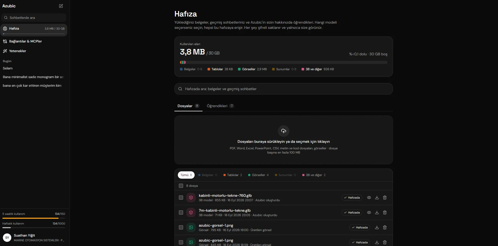Click the "Sunumlar 0 B" legend entry
This screenshot has height=246, width=498.
(284, 69)
